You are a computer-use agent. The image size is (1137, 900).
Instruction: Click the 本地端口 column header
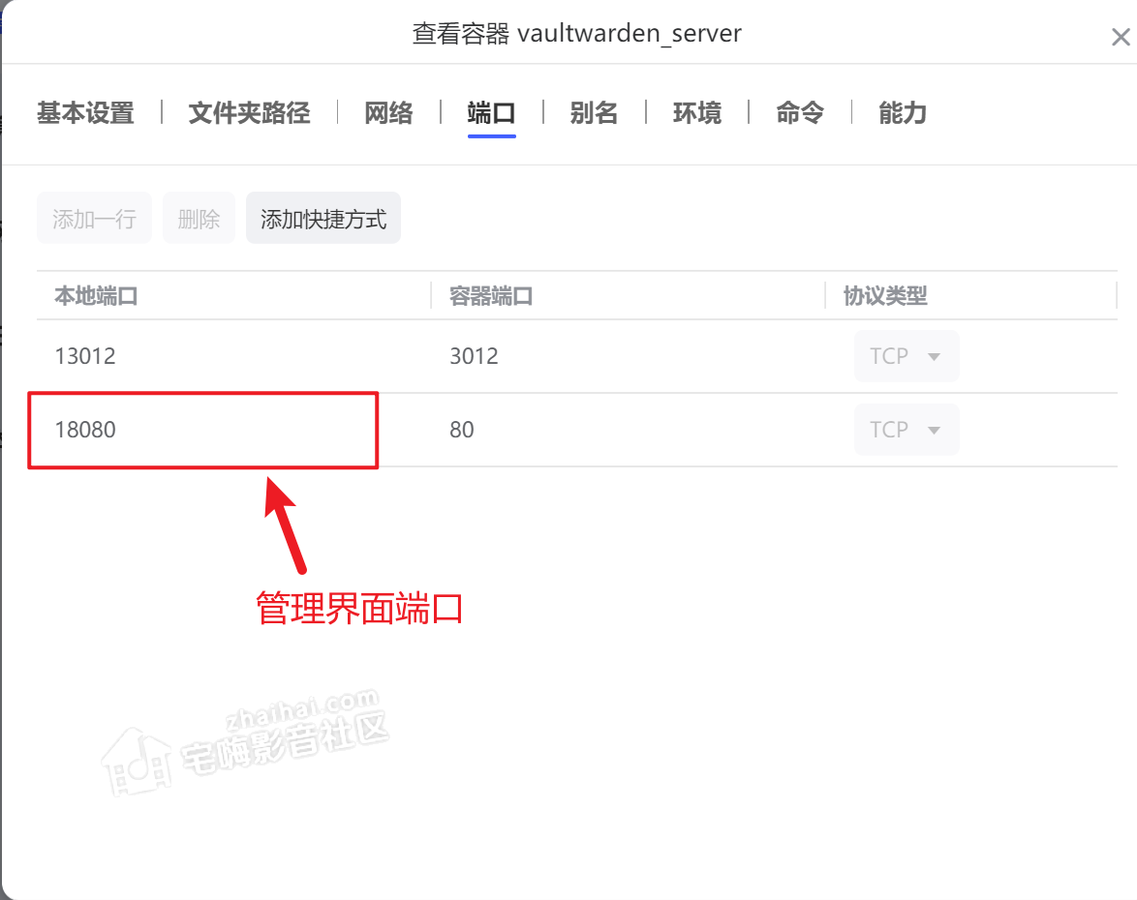click(96, 296)
